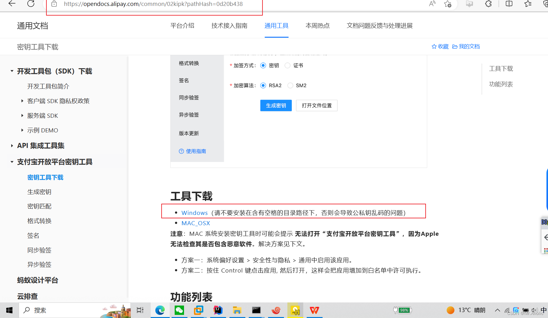Open 蚂蚁设计平台 in sidebar
This screenshot has width=548, height=318.
pyautogui.click(x=38, y=280)
